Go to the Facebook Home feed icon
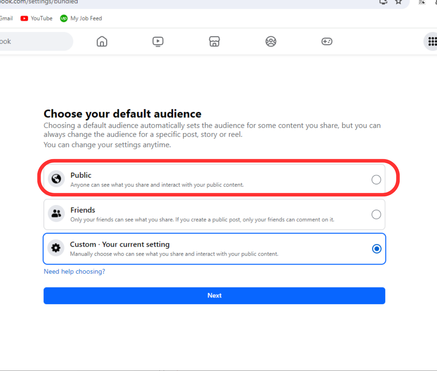 [x=102, y=42]
